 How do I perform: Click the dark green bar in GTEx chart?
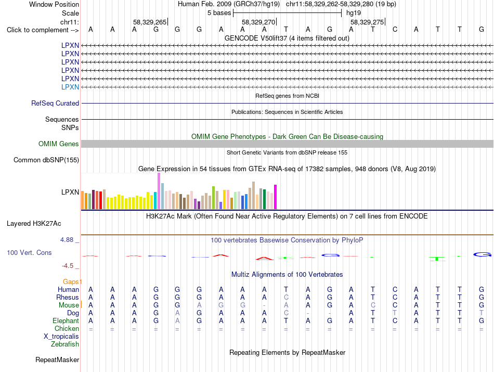pyautogui.click(x=264, y=199)
